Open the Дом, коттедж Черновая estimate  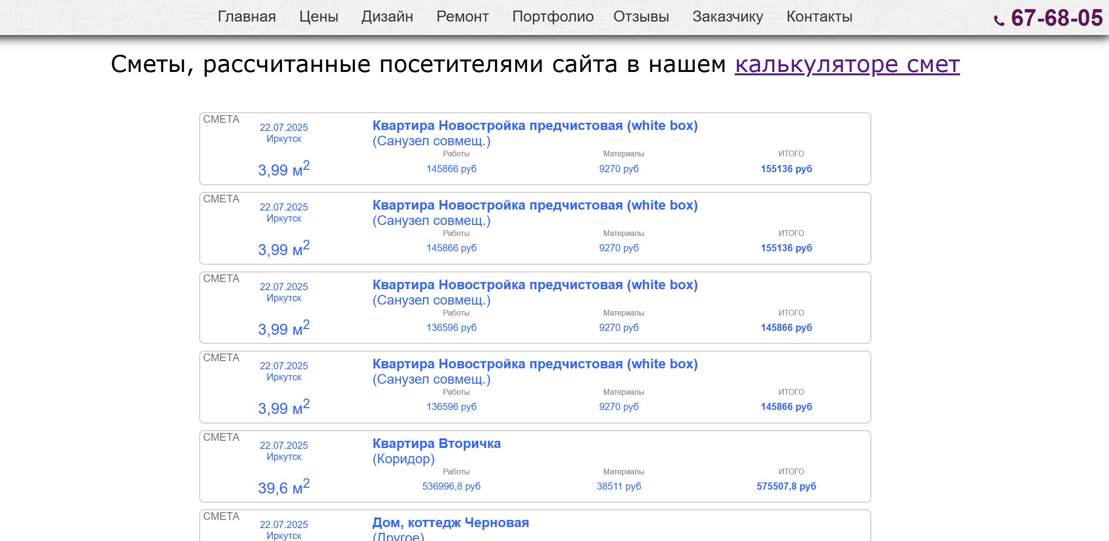tap(450, 523)
